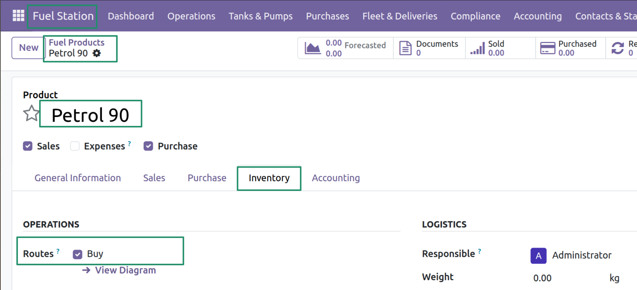Open the Fleet & Deliveries menu

pos(400,16)
